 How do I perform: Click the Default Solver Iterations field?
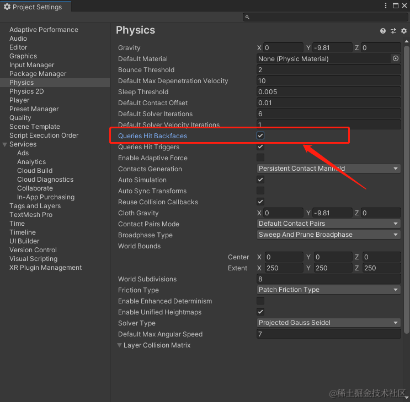pos(329,114)
